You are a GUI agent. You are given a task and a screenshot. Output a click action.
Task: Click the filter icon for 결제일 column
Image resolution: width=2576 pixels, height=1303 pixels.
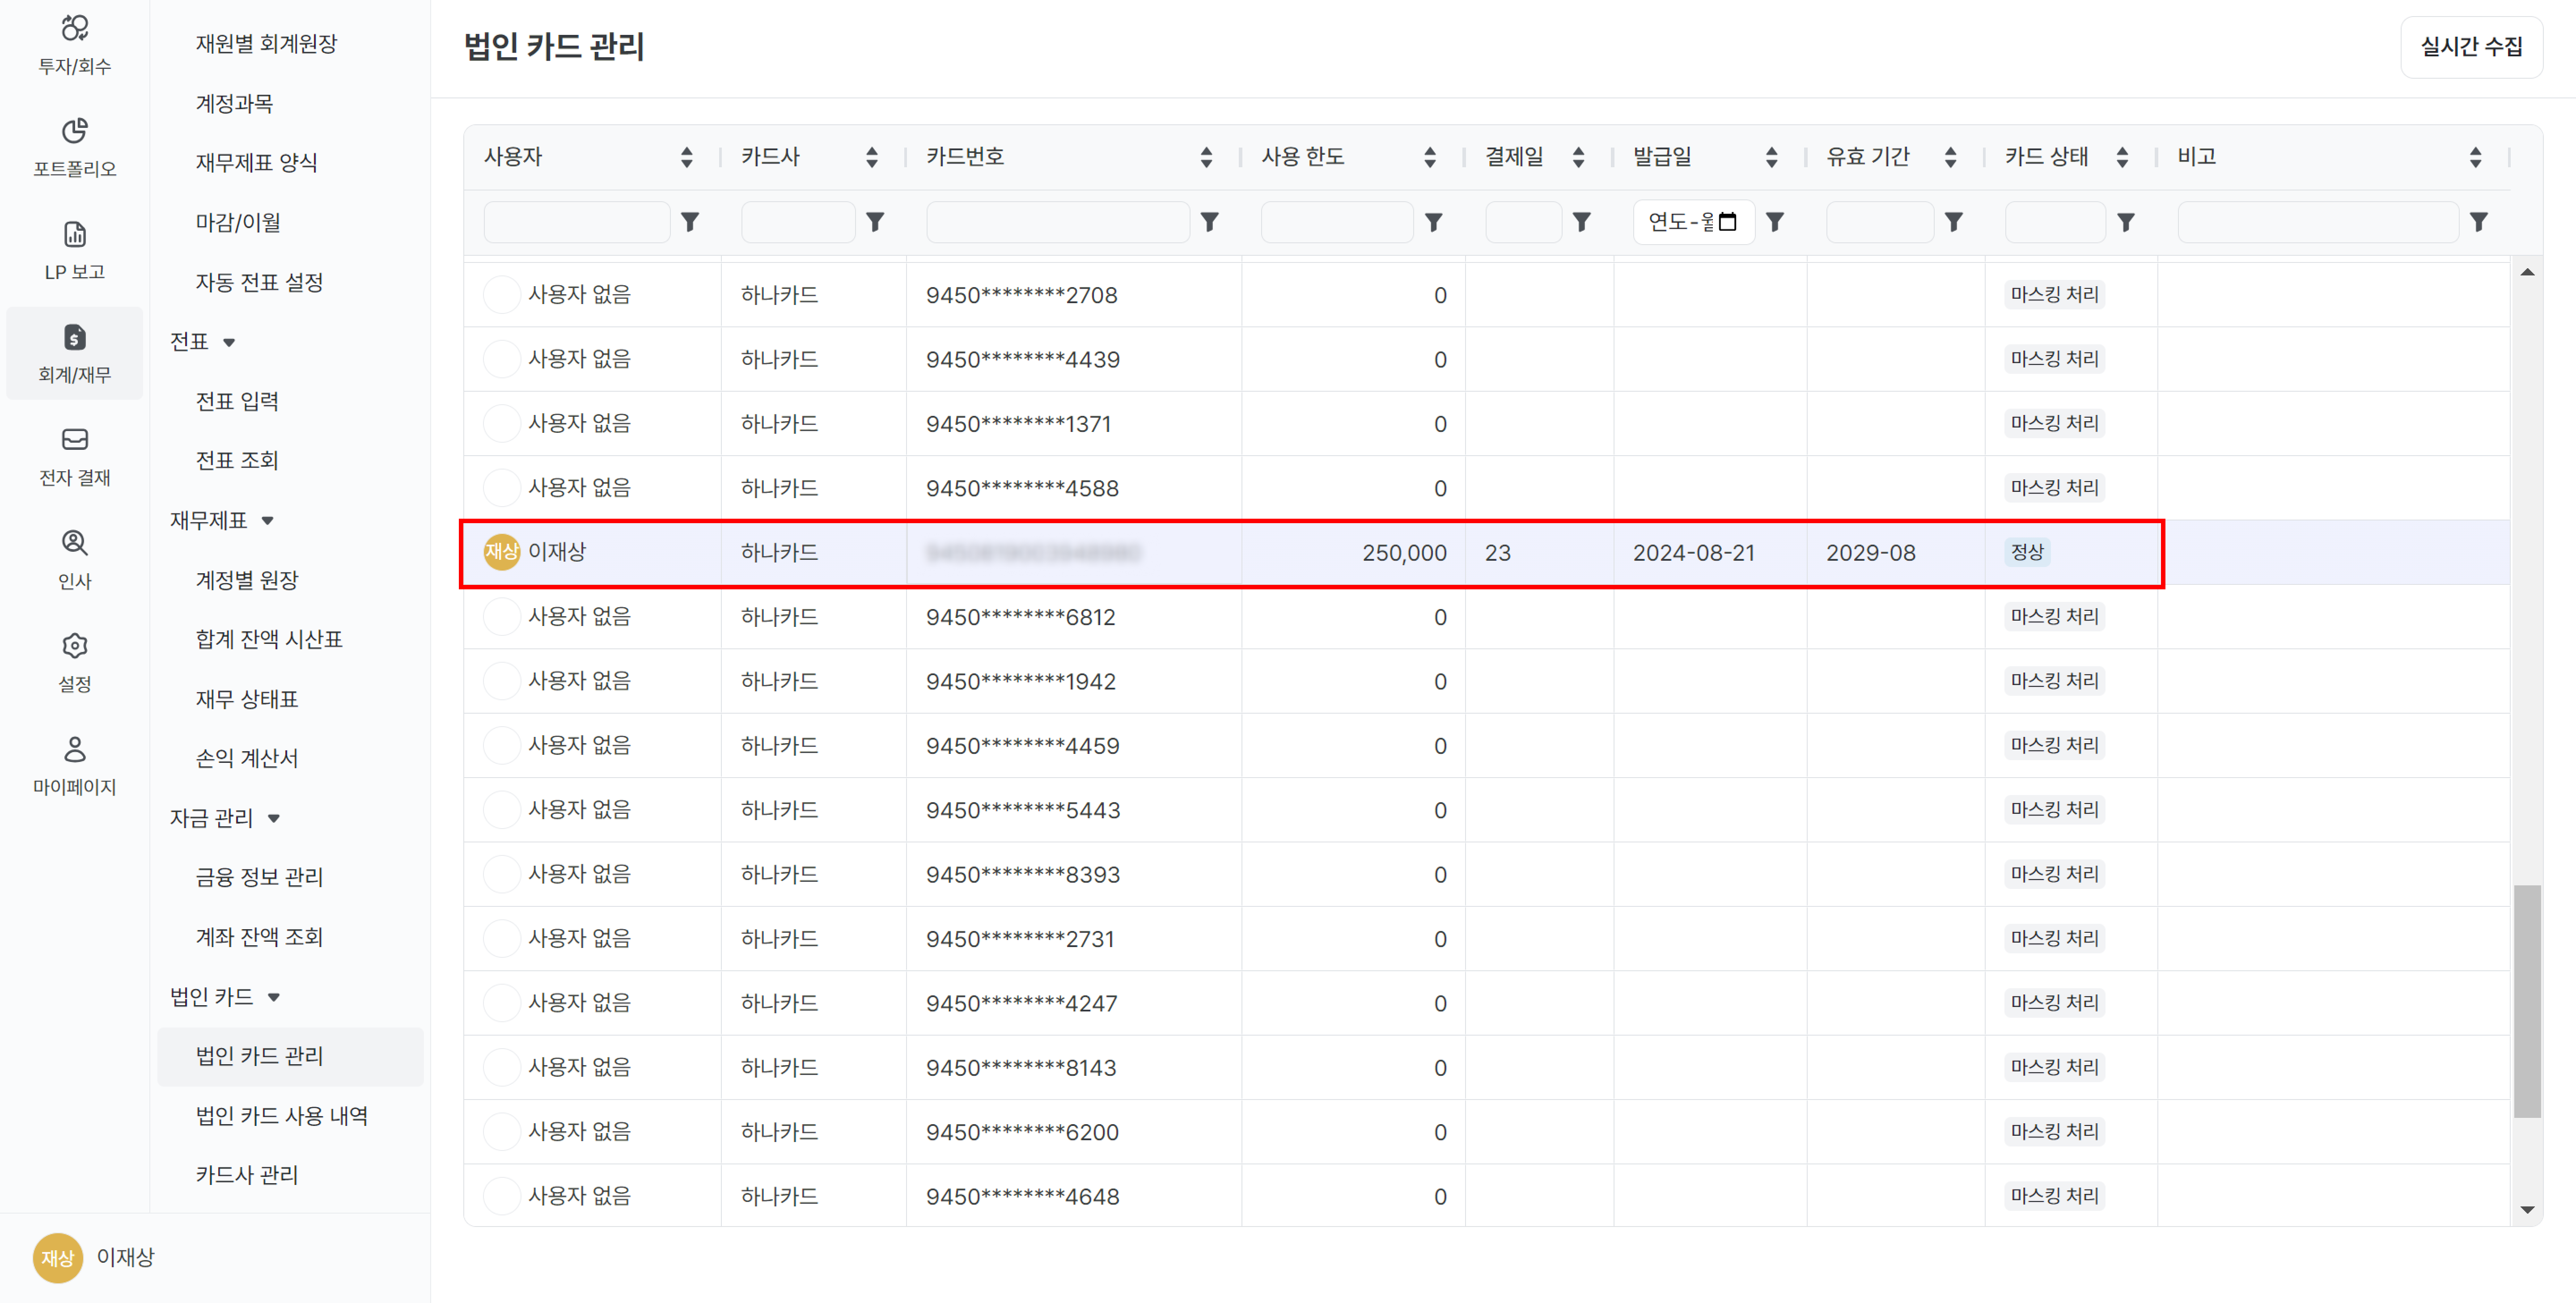(1581, 222)
